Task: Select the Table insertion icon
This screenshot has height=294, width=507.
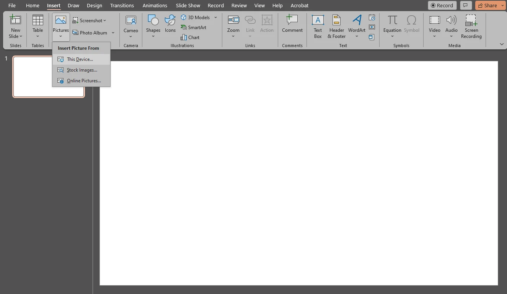Action: (37, 26)
